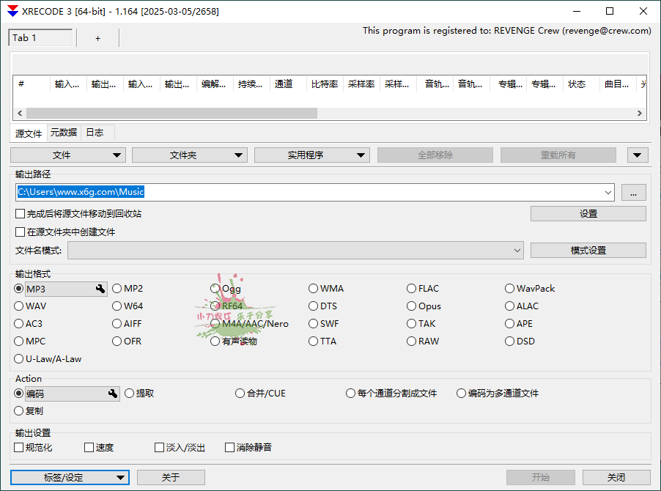Switch Action to 提取 mode
661x491 pixels.
pos(129,394)
